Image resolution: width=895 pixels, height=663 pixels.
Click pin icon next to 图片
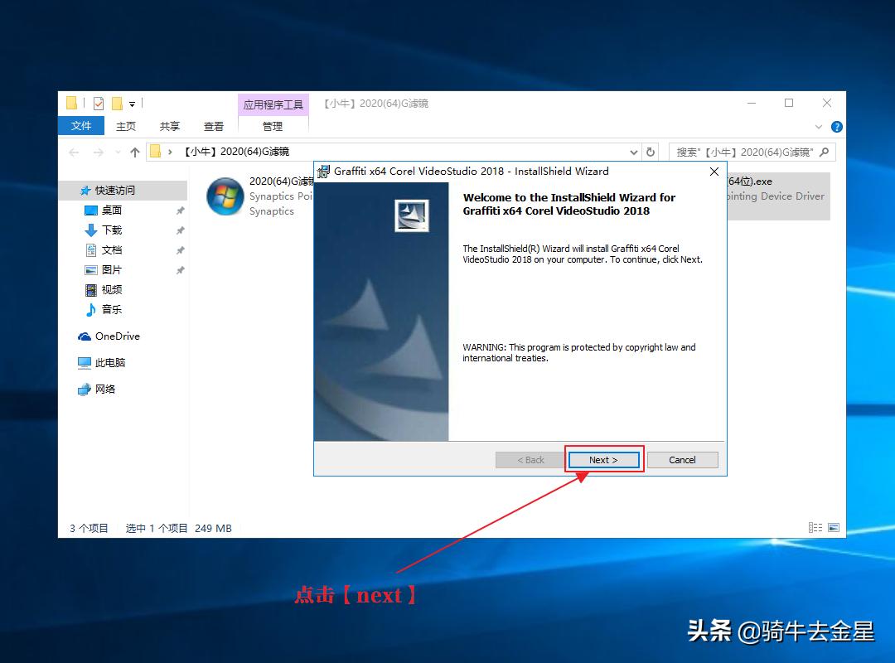180,269
